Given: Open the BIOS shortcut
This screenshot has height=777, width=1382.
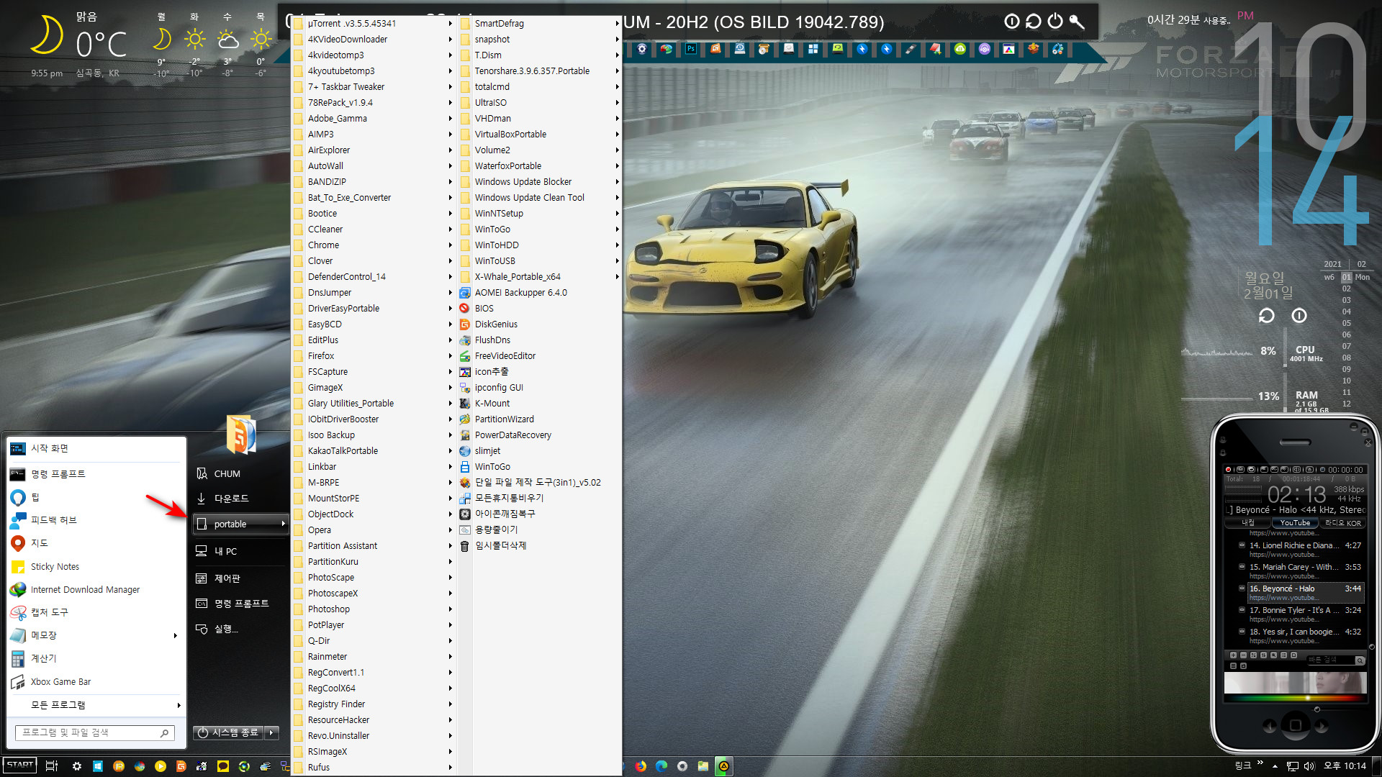Looking at the screenshot, I should click(538, 309).
